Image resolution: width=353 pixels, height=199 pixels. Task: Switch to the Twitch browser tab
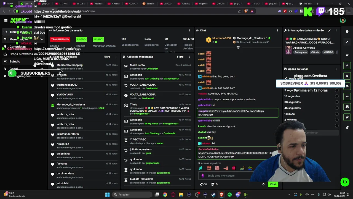(8, 4)
